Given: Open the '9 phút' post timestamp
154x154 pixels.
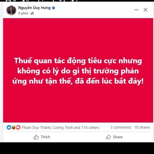Looking at the screenshot, I should [23, 13].
